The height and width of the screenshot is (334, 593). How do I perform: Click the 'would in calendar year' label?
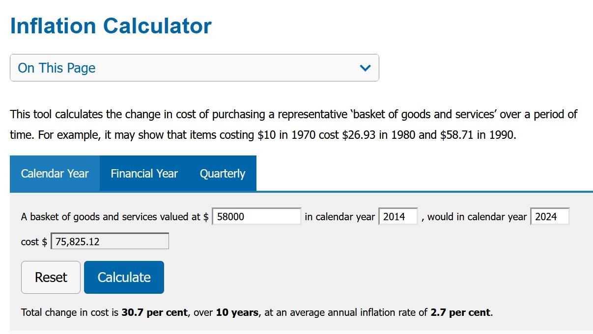tap(474, 217)
